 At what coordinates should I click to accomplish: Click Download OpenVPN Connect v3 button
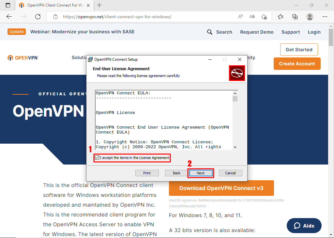[x=221, y=188]
